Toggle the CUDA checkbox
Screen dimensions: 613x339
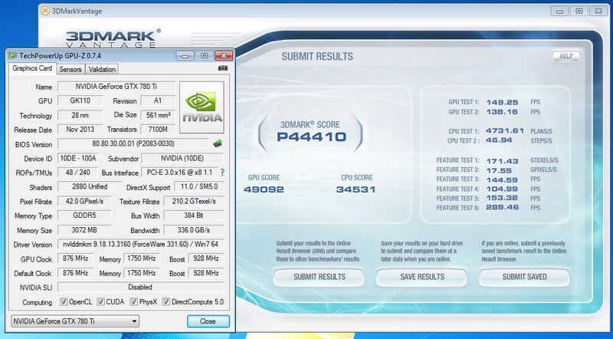100,302
